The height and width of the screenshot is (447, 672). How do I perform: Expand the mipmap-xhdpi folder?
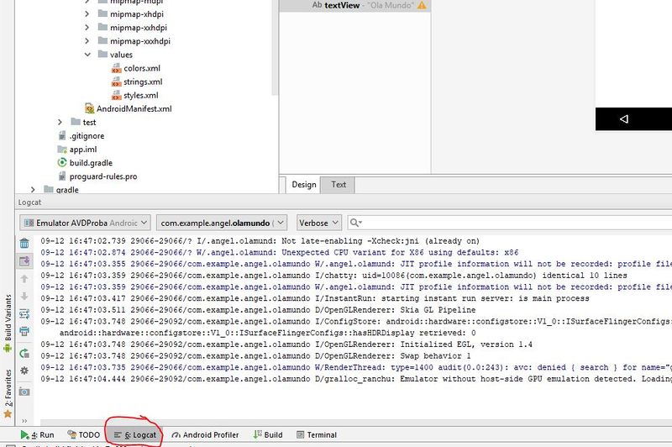87,14
